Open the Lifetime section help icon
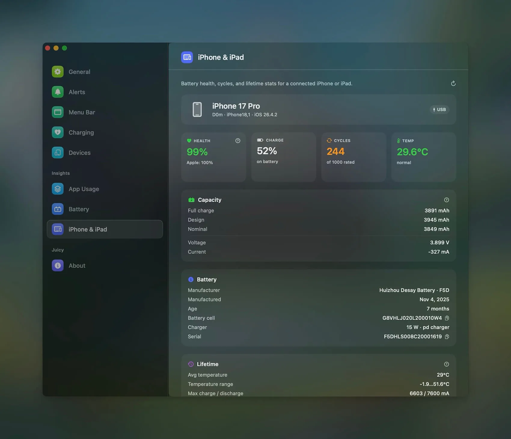Image resolution: width=511 pixels, height=439 pixels. pyautogui.click(x=446, y=364)
